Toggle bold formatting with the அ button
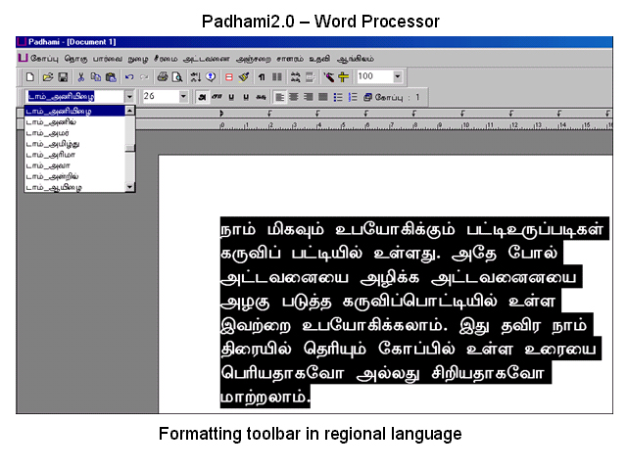The image size is (627, 470). pos(203,97)
